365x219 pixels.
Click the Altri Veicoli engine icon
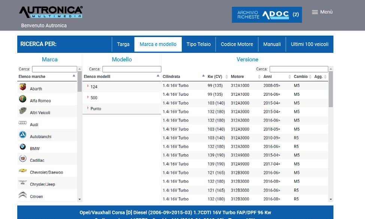(22, 111)
